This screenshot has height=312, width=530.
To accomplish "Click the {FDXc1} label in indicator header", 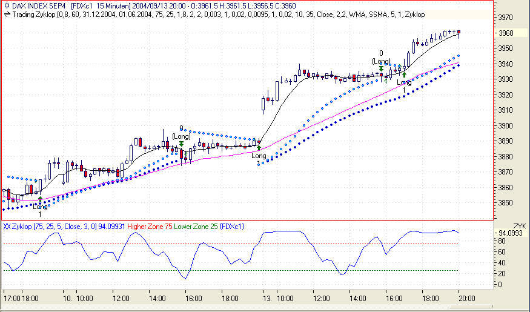I will pyautogui.click(x=232, y=226).
